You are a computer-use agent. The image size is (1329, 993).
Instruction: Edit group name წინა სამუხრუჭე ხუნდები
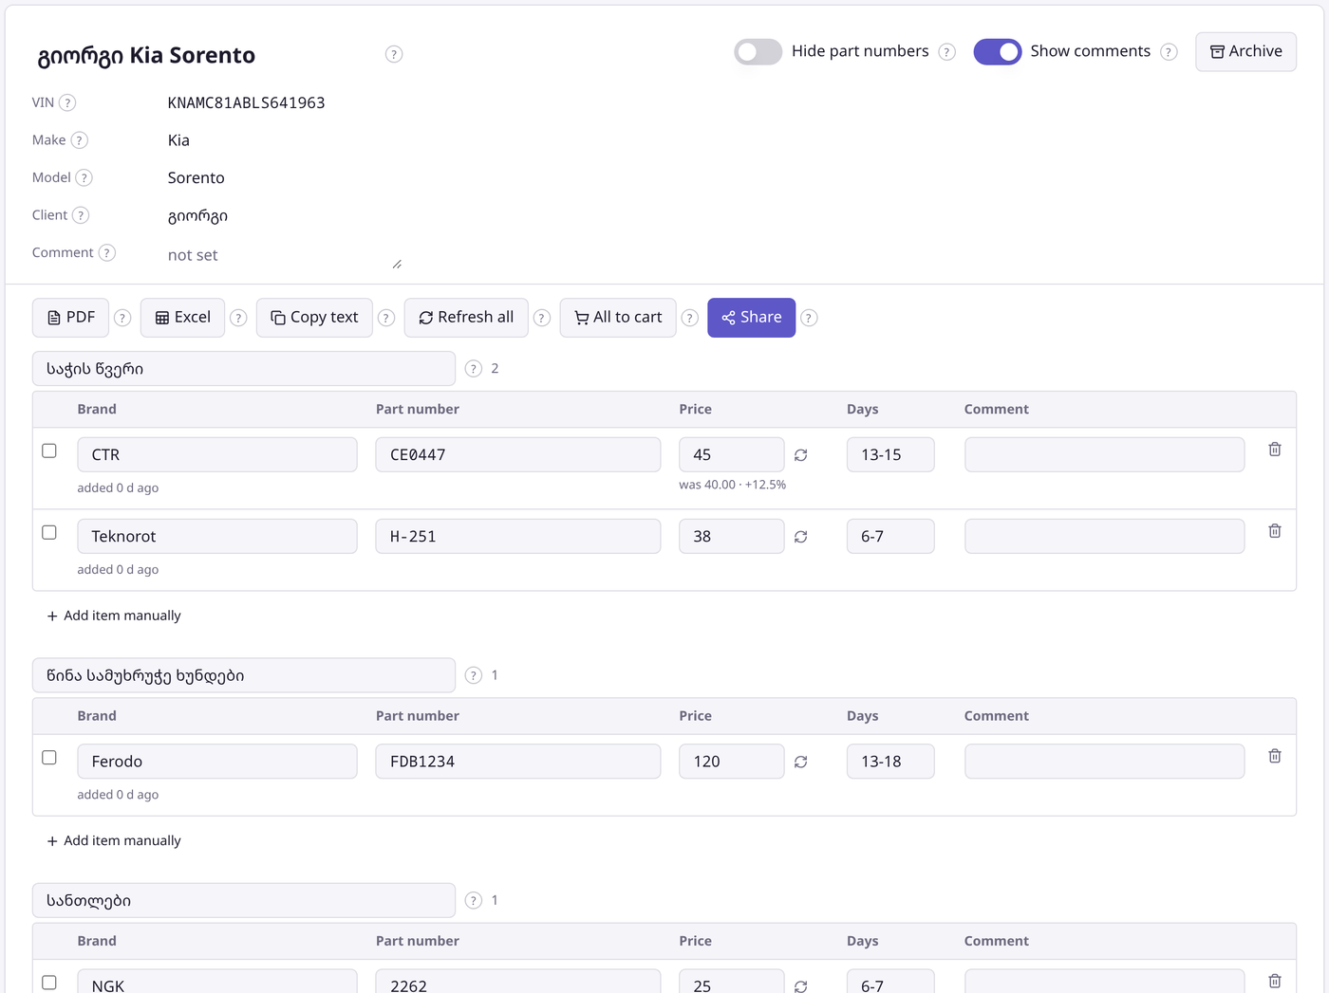(244, 675)
